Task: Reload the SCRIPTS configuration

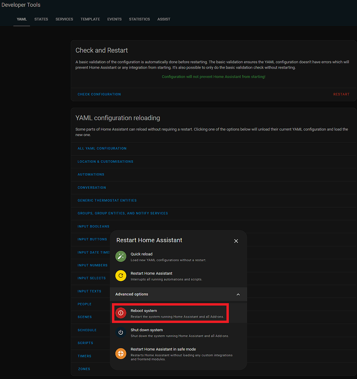Action: pyautogui.click(x=85, y=343)
